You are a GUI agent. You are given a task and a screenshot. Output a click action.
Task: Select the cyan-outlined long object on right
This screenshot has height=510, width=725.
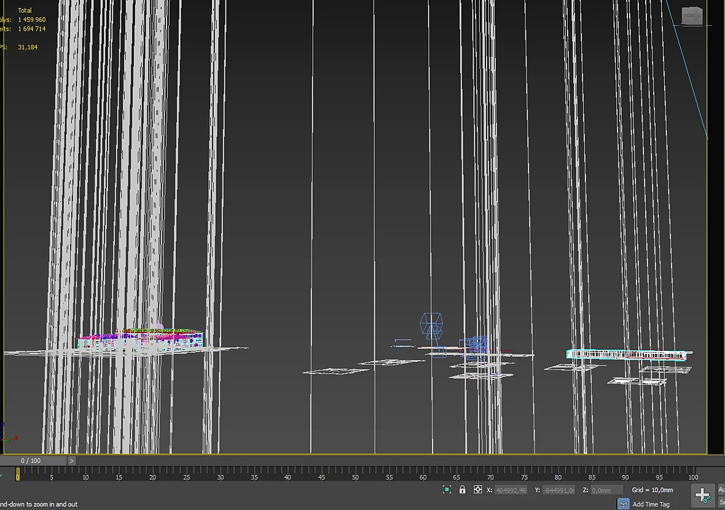click(x=627, y=355)
